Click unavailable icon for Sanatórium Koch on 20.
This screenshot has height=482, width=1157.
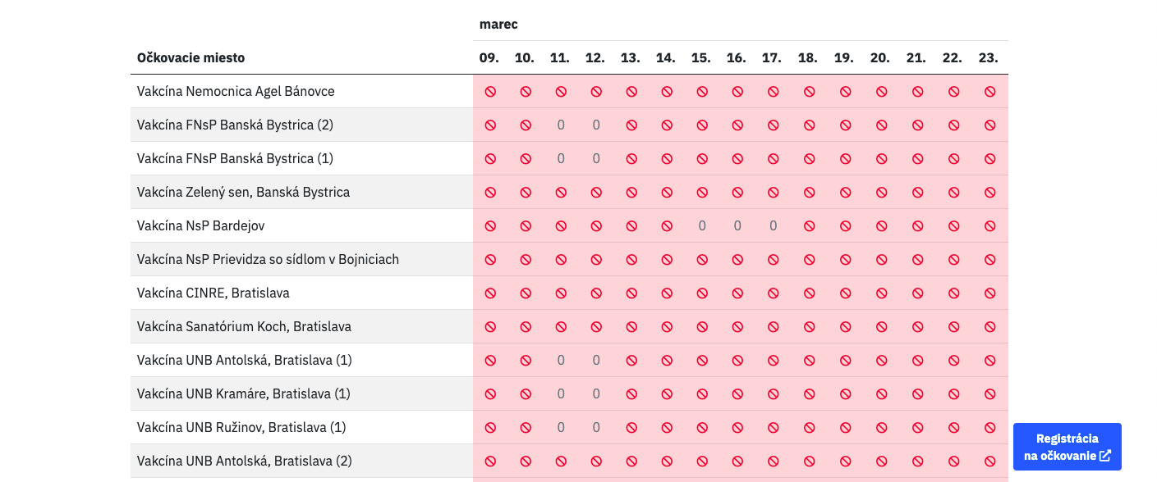pyautogui.click(x=881, y=327)
